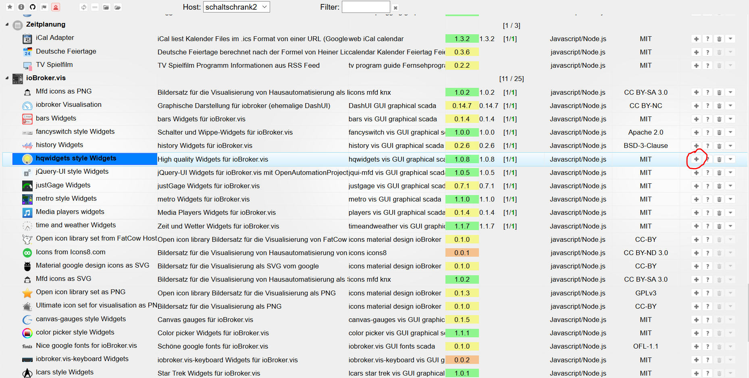Screen dimensions: 749x378
Task: Open help for justGage Widgets
Action: [x=707, y=186]
